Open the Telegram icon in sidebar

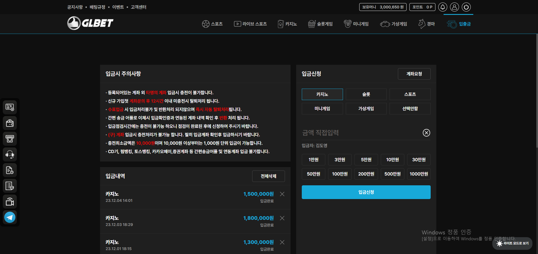click(10, 217)
